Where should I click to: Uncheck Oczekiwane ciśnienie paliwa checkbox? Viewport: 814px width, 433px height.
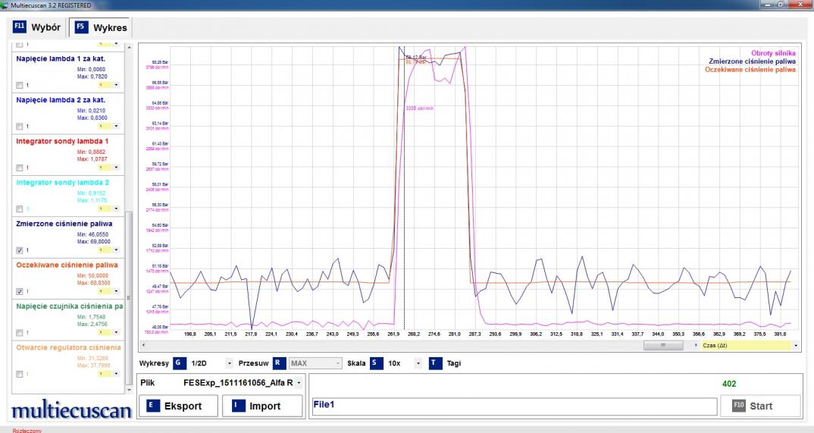(x=20, y=291)
